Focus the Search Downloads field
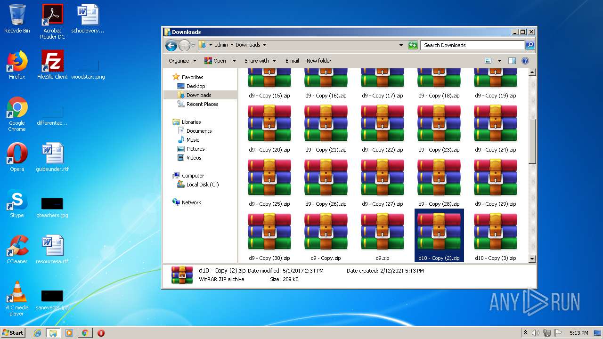This screenshot has height=339, width=603. pos(473,45)
